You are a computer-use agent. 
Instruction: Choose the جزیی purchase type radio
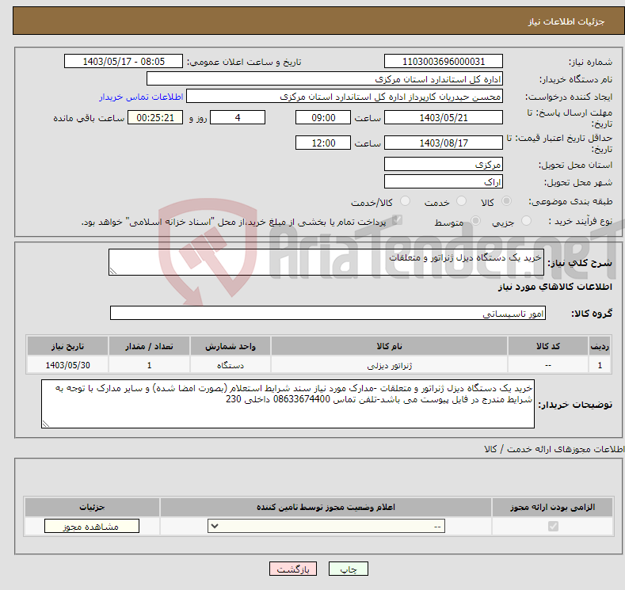(526, 221)
